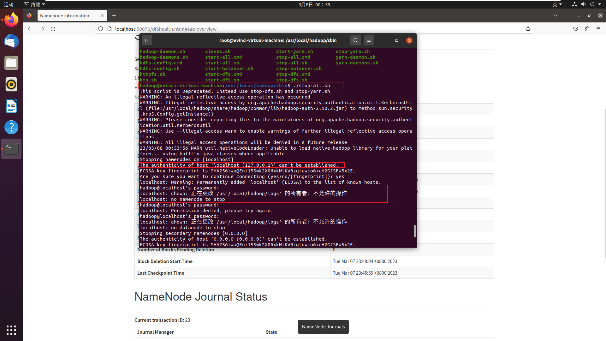Open the 终端 app menu in top bar
The width and height of the screenshot is (606, 341).
coord(34,4)
